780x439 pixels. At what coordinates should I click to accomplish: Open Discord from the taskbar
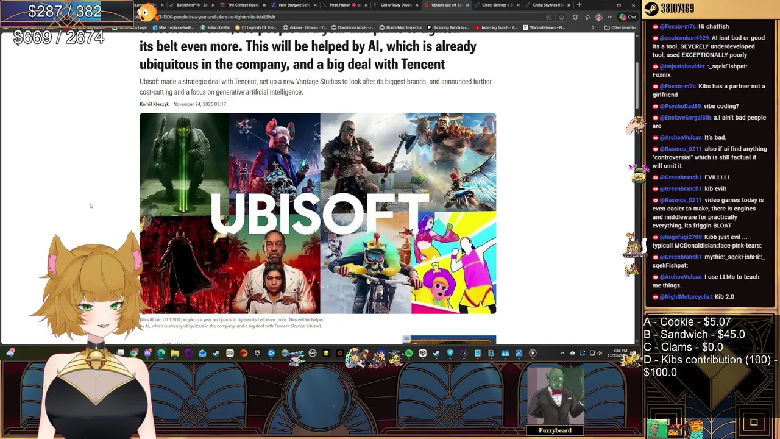[147, 353]
